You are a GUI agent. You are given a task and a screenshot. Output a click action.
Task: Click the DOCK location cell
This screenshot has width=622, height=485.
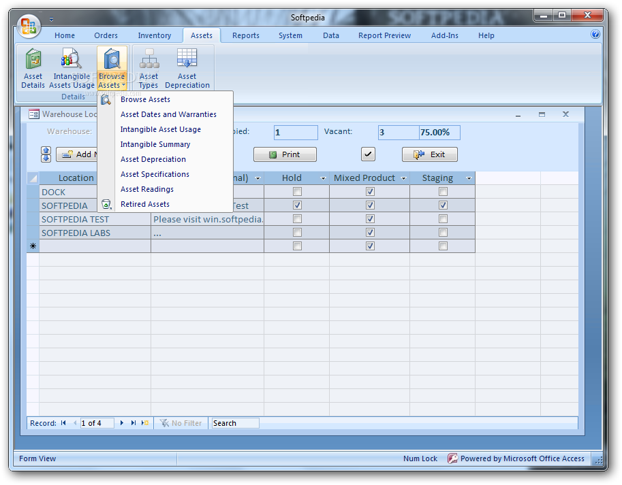tap(69, 192)
